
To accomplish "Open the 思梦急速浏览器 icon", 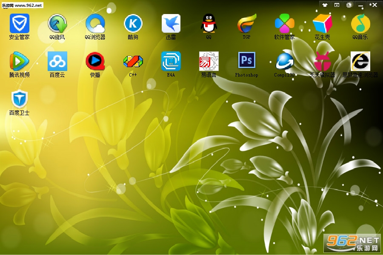I will (360, 61).
